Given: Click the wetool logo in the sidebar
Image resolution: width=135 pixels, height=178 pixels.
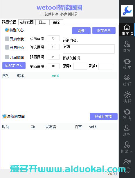Looking at the screenshot, I should (127, 11).
